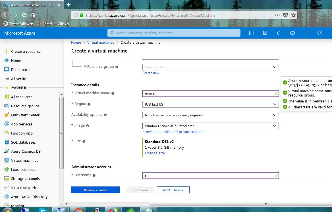Open Storage accounts menu item
Viewport: 332px width, 212px height.
tap(25, 179)
